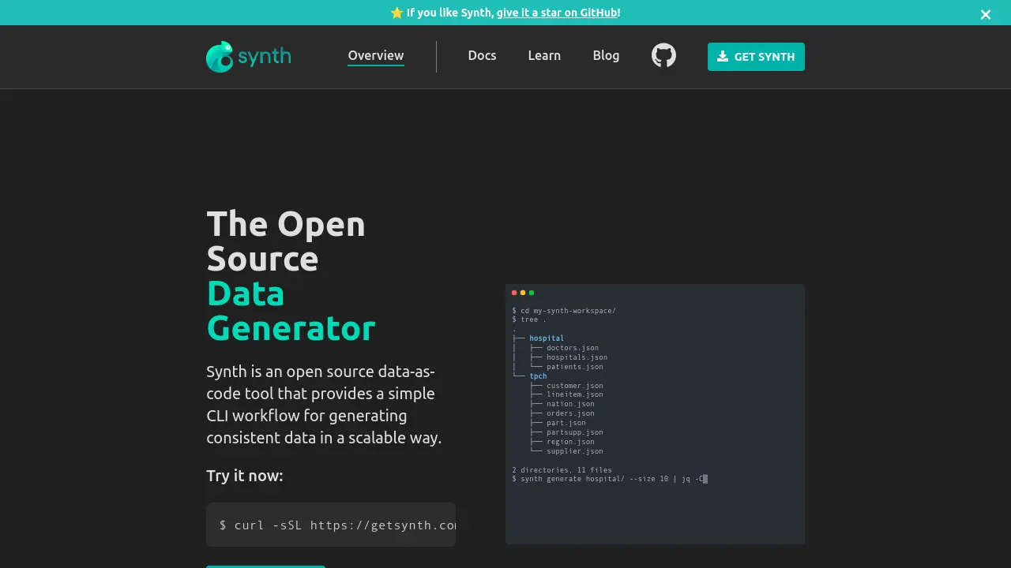Follow the 'give it a star on GitHub' link

click(x=557, y=13)
